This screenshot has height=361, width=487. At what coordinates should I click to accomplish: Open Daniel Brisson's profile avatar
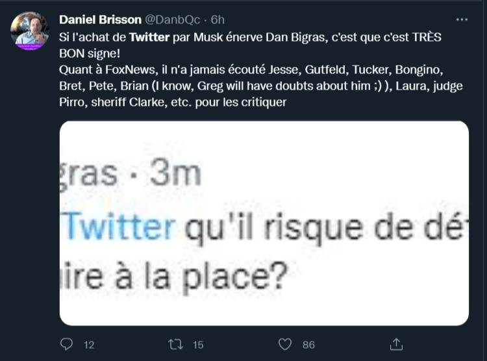pyautogui.click(x=30, y=31)
